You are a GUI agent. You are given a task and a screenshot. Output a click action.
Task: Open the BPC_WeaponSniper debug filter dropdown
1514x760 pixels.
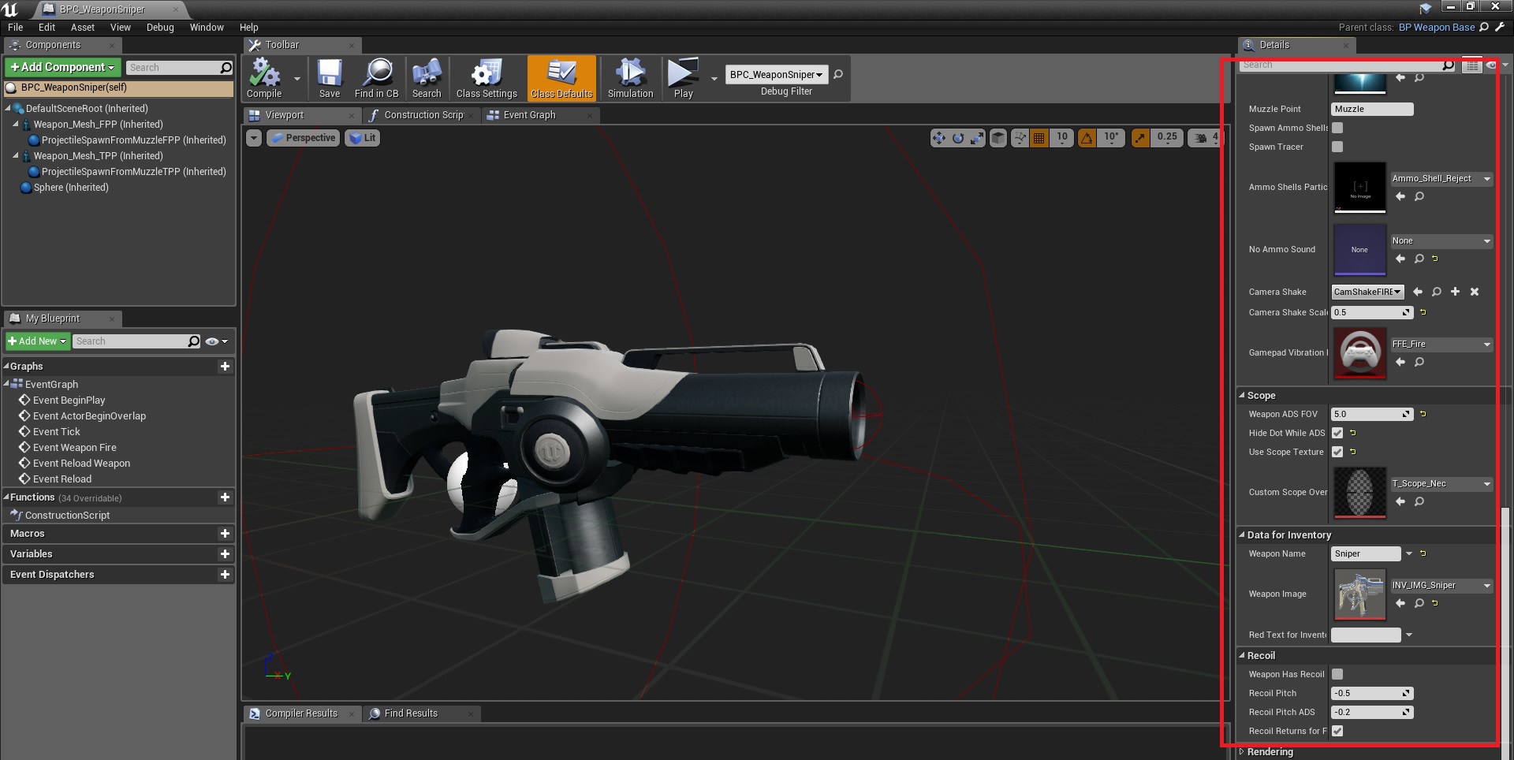776,74
